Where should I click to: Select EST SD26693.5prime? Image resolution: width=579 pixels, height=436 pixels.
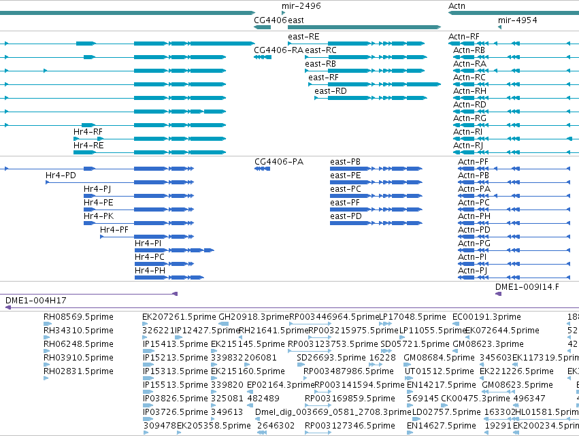pos(331,358)
